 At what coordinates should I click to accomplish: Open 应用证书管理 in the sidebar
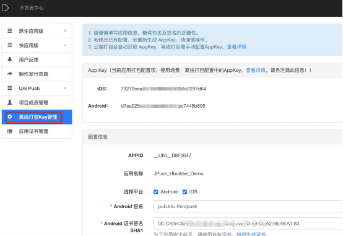click(x=37, y=131)
